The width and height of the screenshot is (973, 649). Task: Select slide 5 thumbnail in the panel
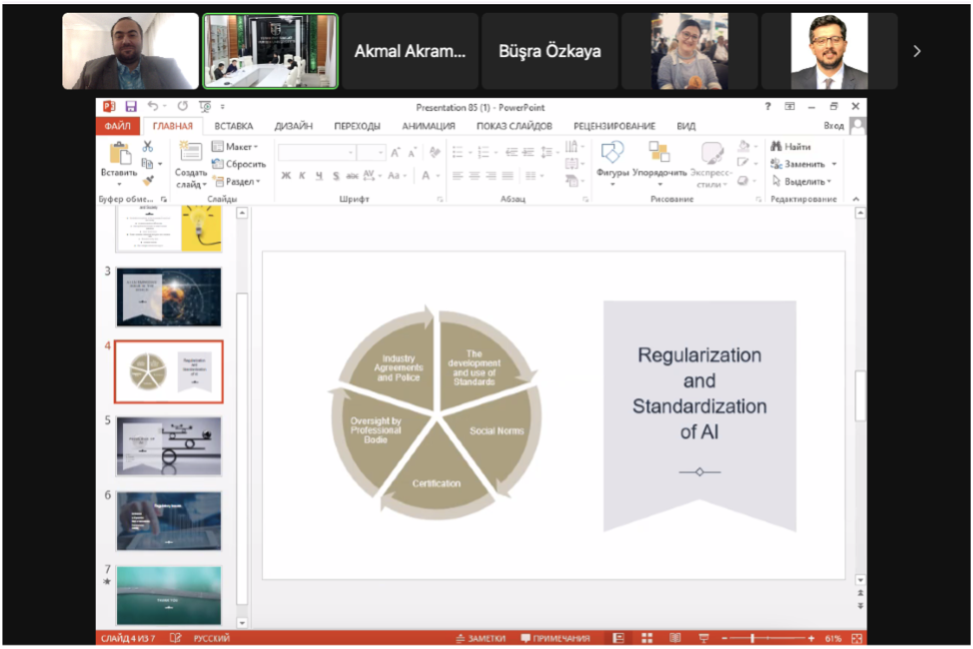coord(168,445)
